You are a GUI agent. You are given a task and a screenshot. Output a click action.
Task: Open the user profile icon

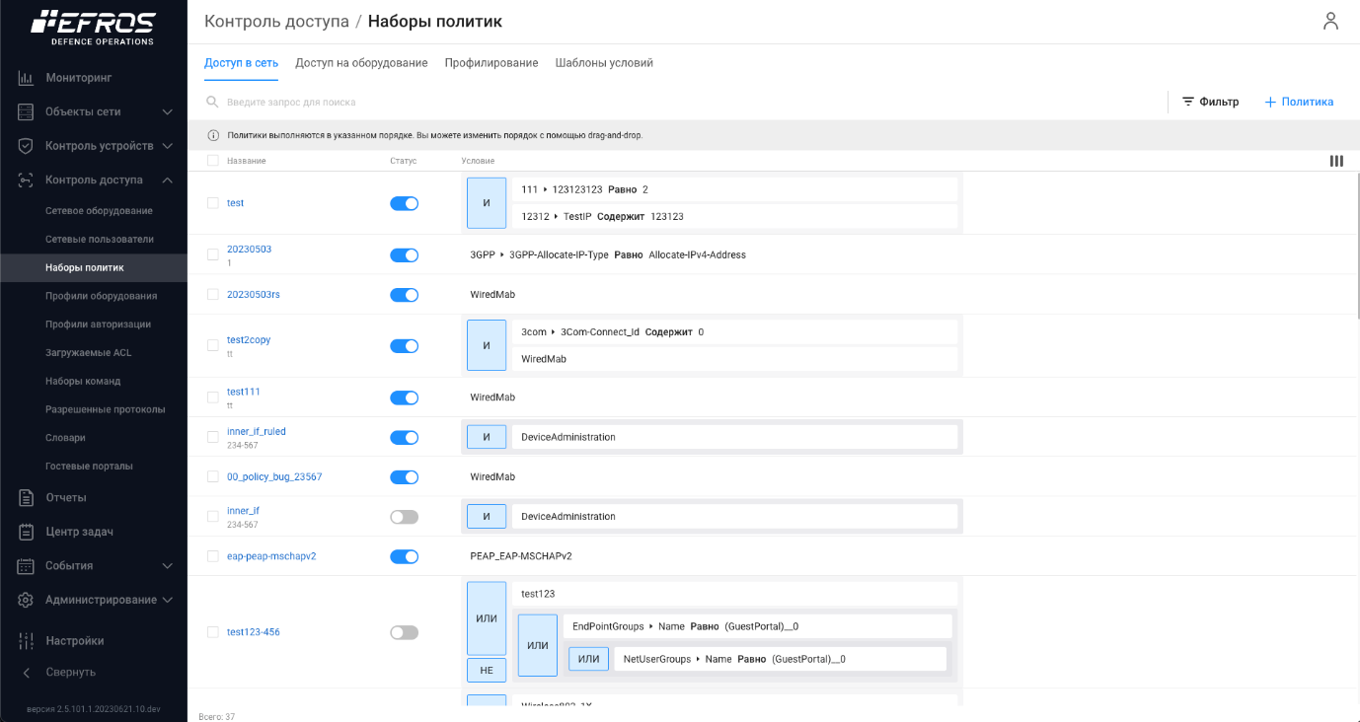pos(1330,22)
